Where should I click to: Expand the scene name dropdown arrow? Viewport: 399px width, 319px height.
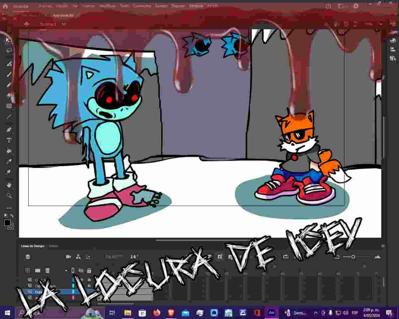pyautogui.click(x=64, y=24)
